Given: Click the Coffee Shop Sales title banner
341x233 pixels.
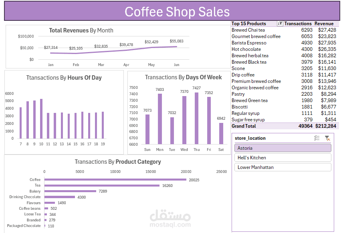Looking at the screenshot, I should point(176,12).
